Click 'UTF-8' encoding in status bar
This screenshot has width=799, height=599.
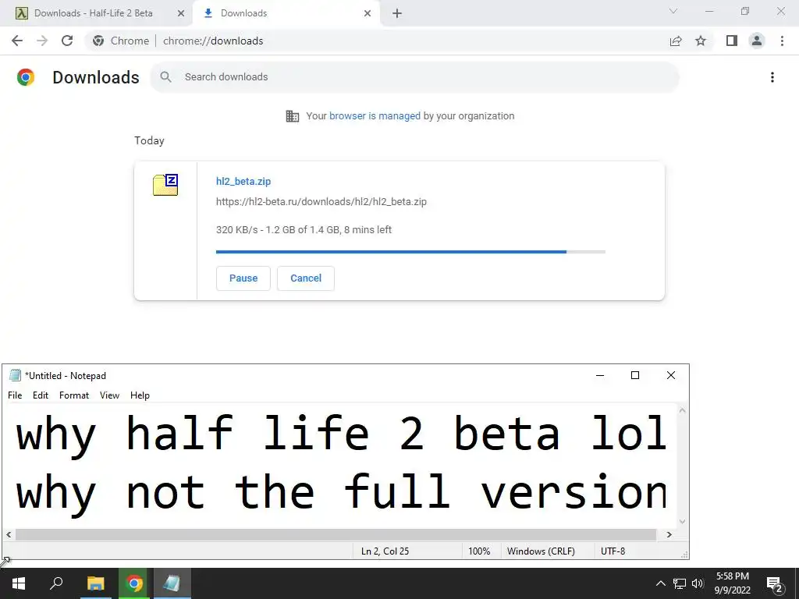coord(613,551)
